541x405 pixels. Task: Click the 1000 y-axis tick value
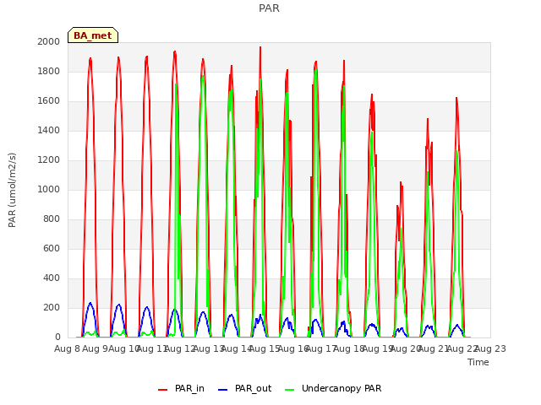(x=49, y=189)
